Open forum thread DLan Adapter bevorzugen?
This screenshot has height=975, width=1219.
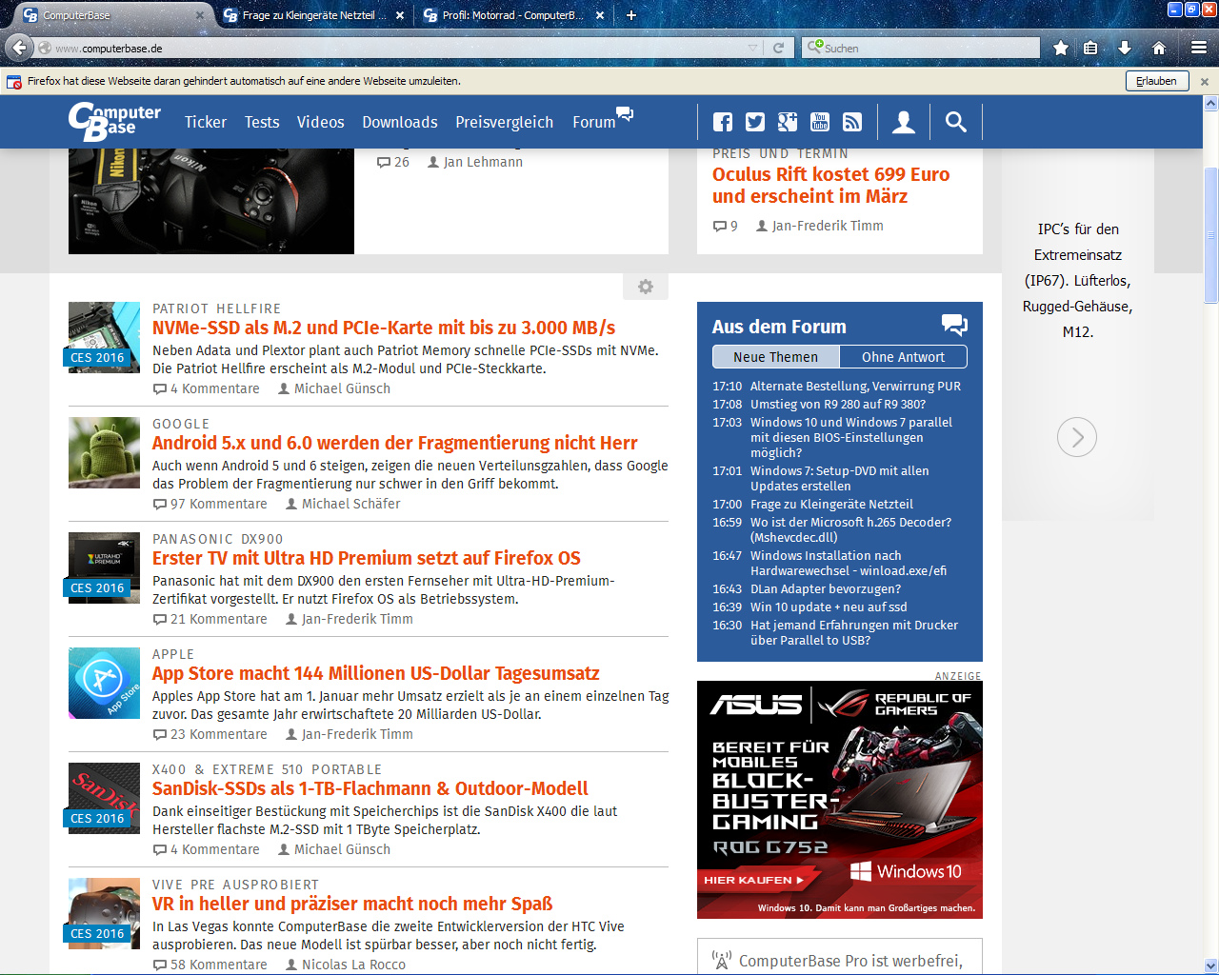[826, 588]
